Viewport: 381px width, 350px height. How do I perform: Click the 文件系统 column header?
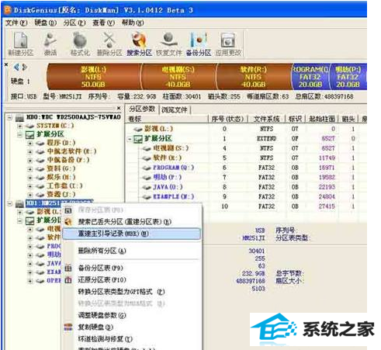[x=266, y=119]
